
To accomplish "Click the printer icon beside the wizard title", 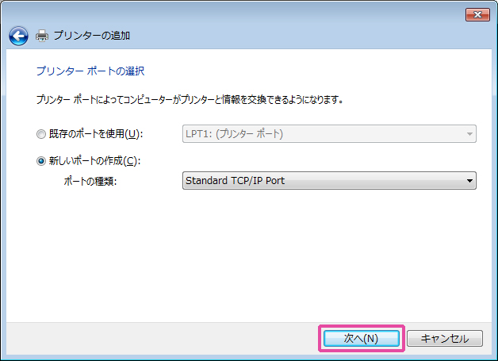I will (x=42, y=36).
